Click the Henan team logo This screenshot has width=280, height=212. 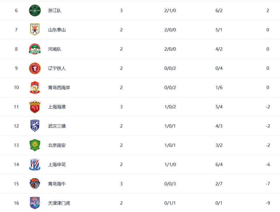tap(35, 49)
